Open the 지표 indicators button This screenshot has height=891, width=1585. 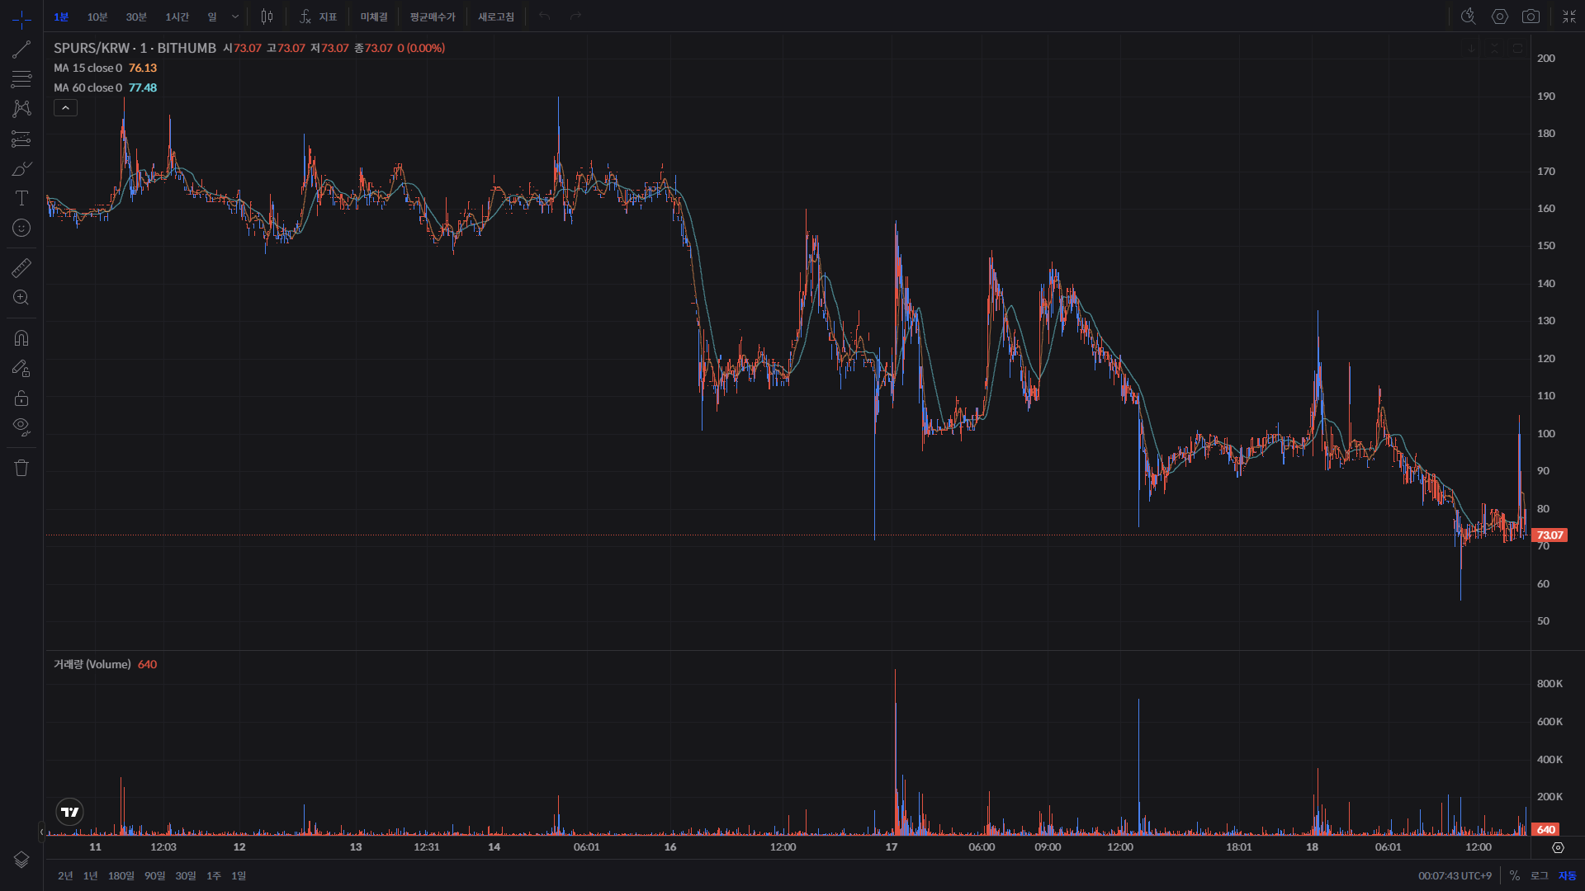click(318, 16)
